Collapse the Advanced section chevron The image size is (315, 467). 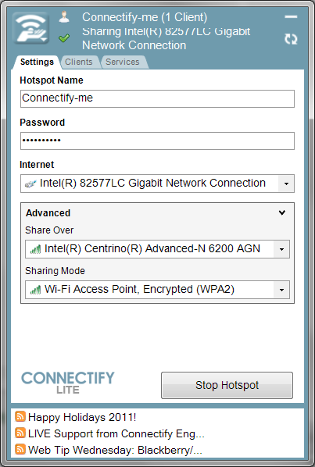[282, 212]
